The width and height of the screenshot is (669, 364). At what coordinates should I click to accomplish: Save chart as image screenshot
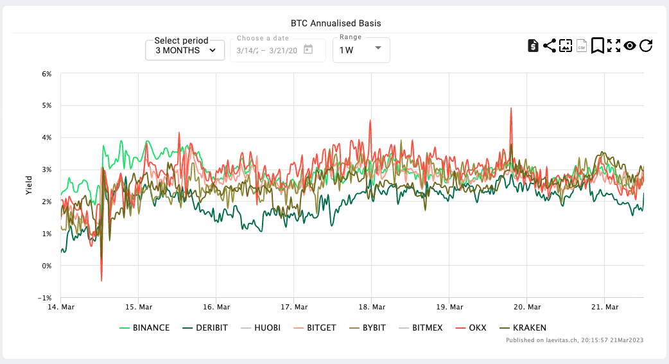pos(566,46)
